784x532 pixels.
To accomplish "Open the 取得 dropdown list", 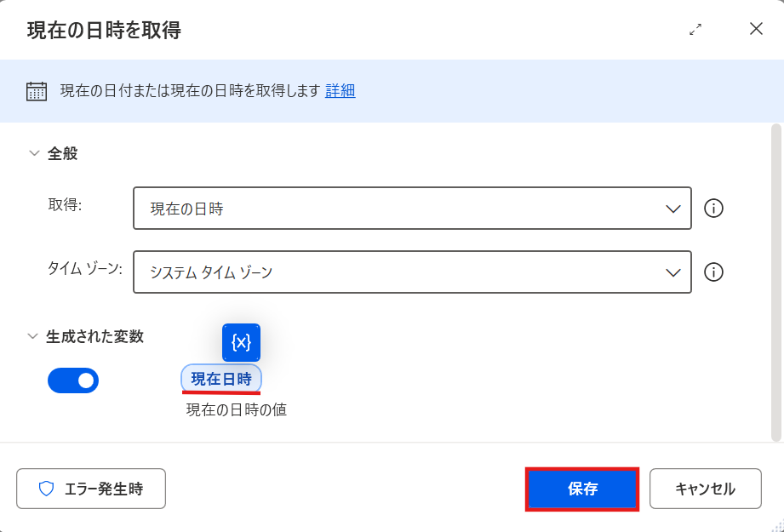I will (673, 209).
